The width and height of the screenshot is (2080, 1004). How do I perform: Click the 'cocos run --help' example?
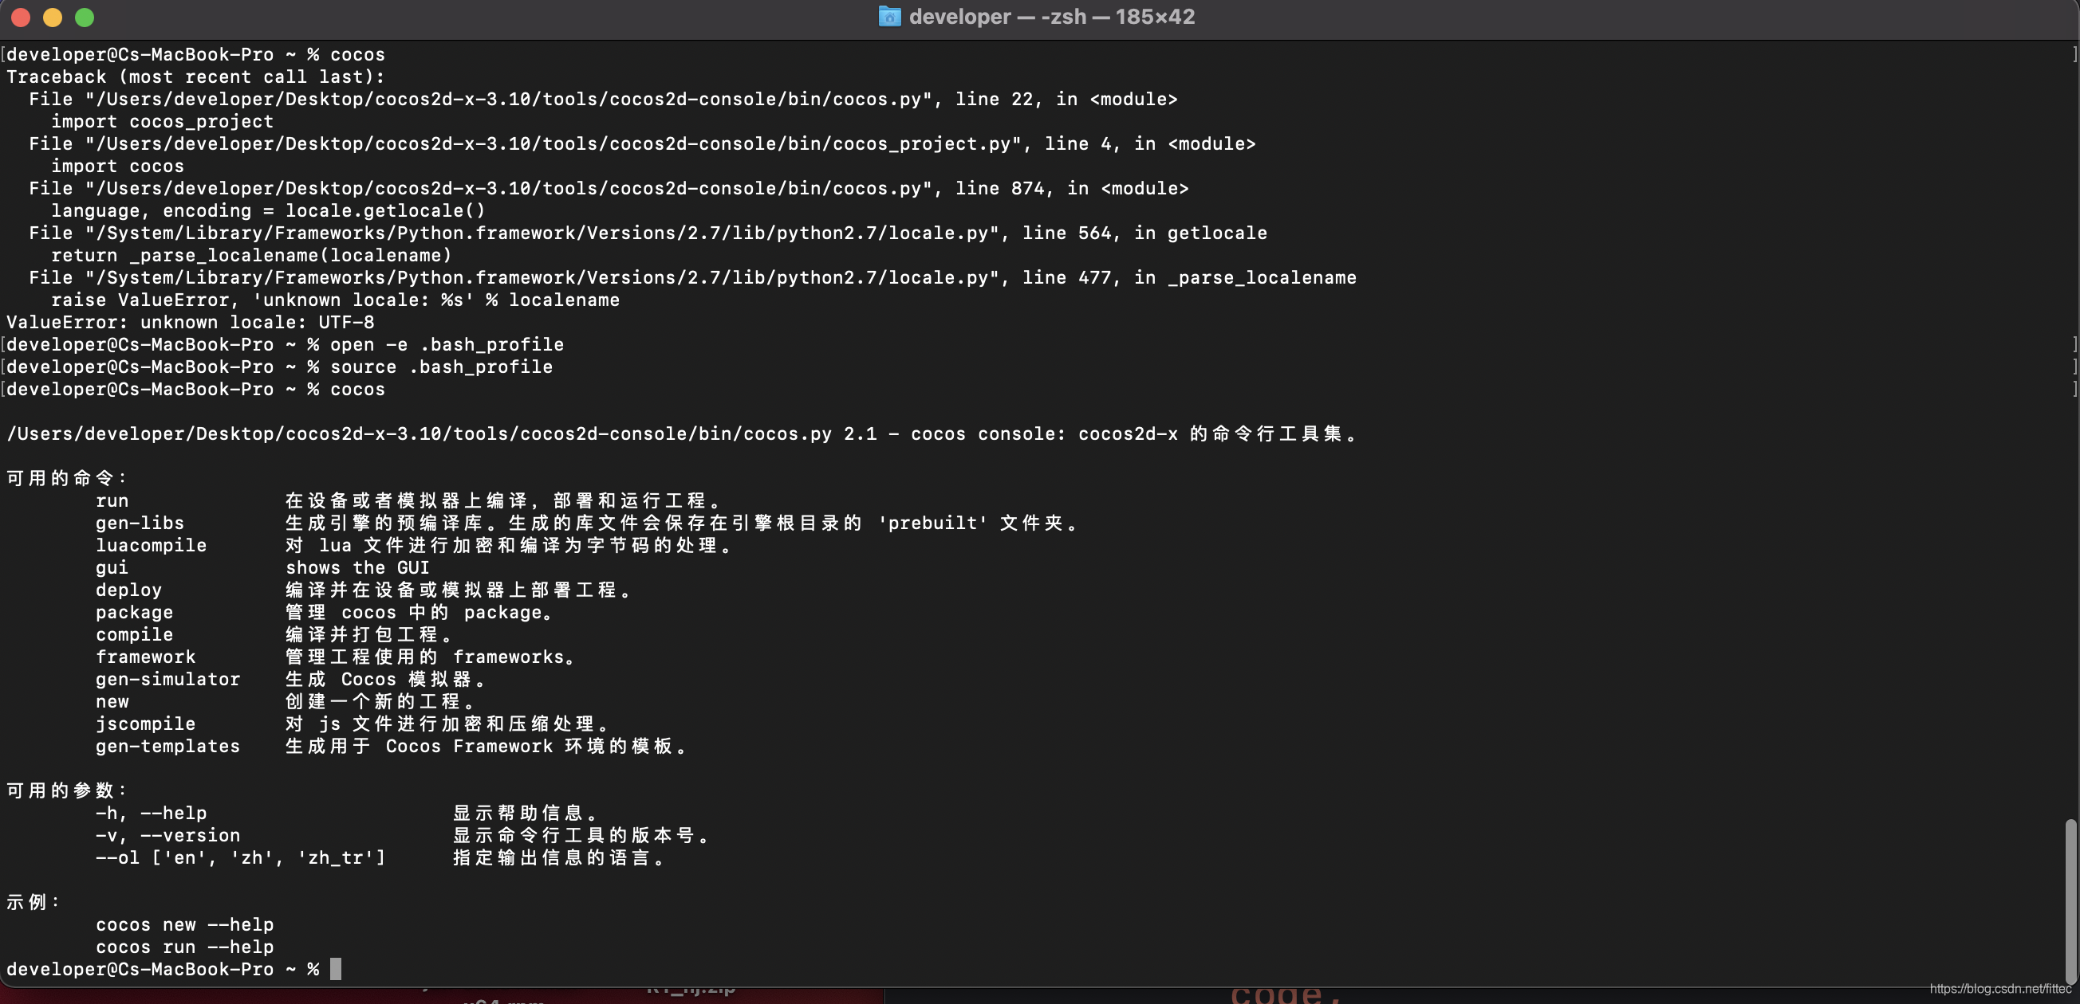click(185, 947)
